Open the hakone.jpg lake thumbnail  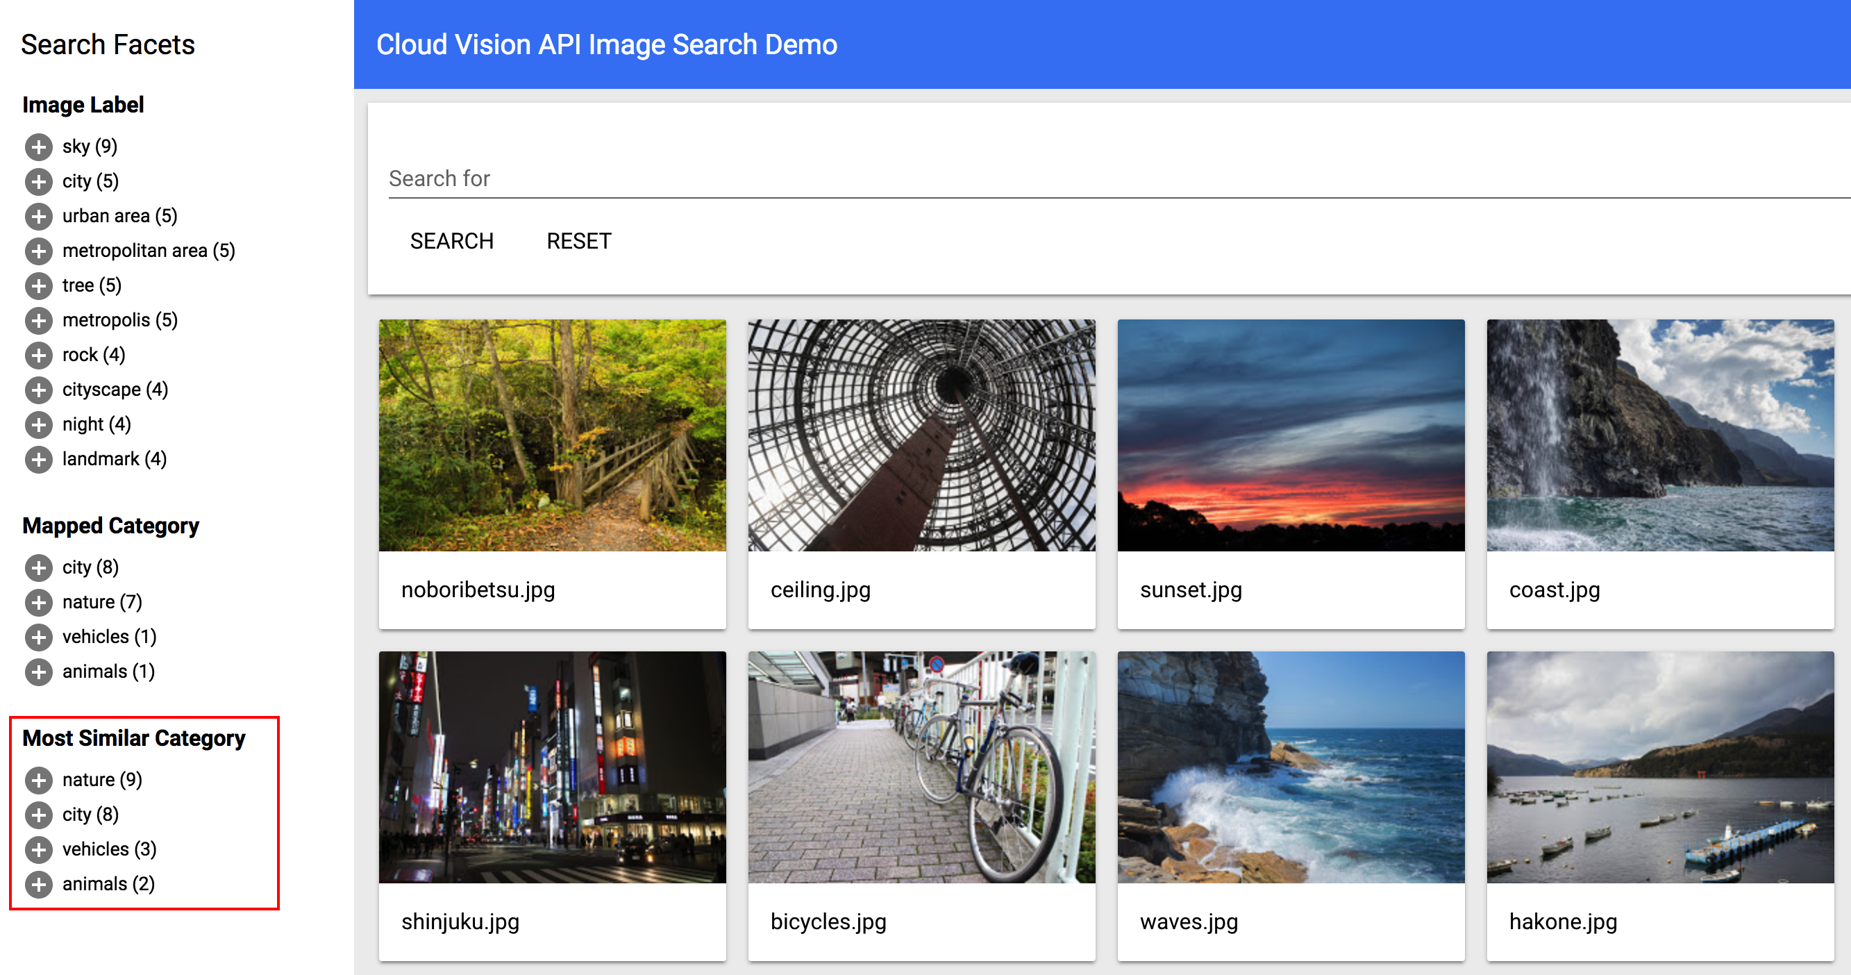1661,767
